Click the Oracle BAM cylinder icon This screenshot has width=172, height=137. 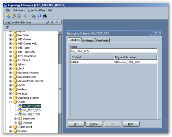[x=15, y=127]
